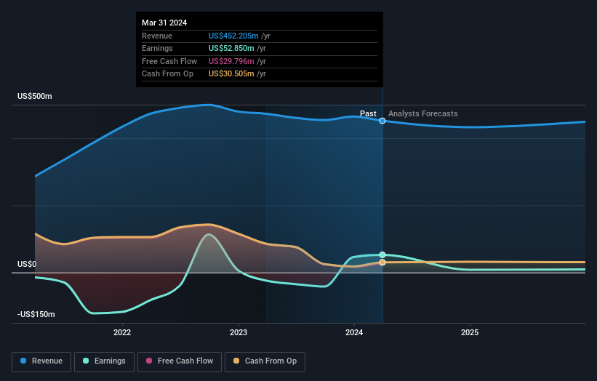Click the Past label on chart
The width and height of the screenshot is (597, 381).
pyautogui.click(x=368, y=114)
